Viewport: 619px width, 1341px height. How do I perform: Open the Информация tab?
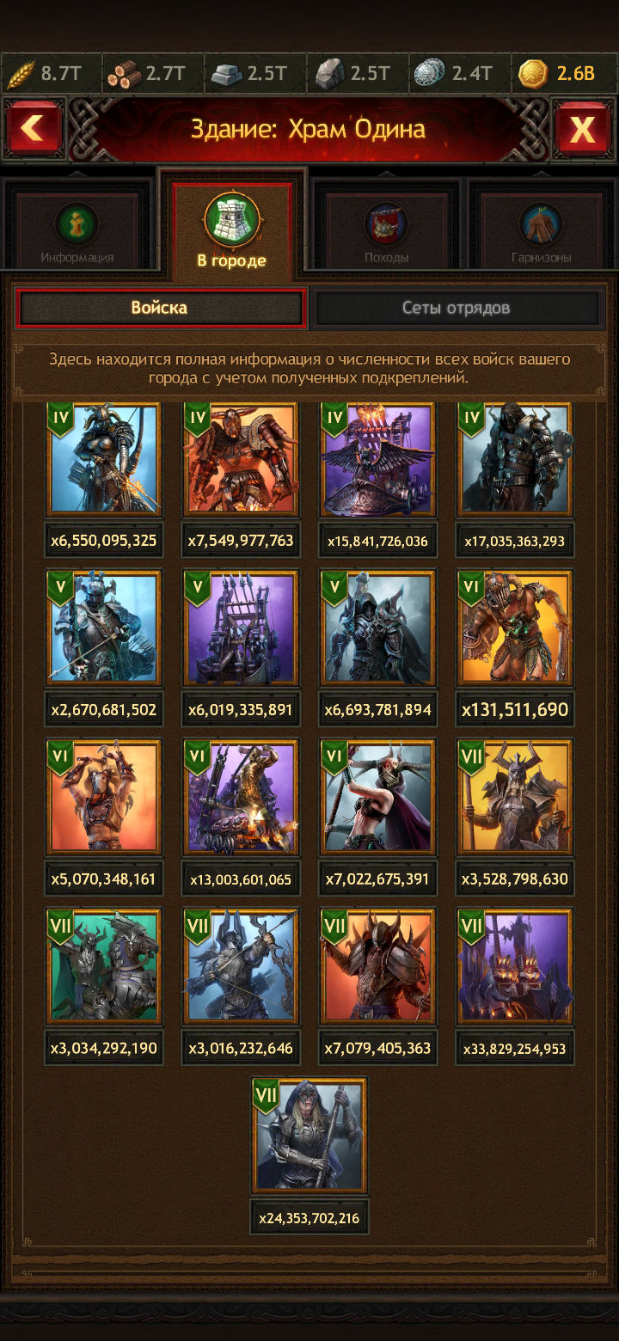[77, 230]
